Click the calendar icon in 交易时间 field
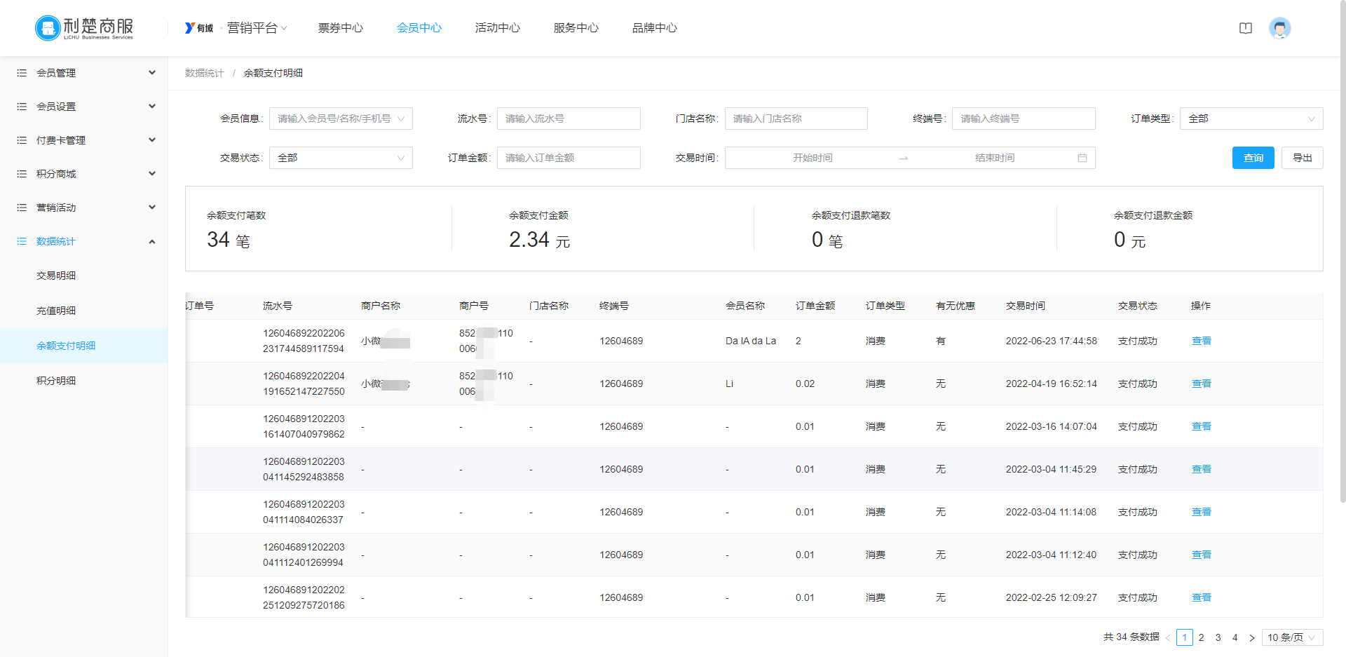Viewport: 1346px width, 657px height. 1082,158
